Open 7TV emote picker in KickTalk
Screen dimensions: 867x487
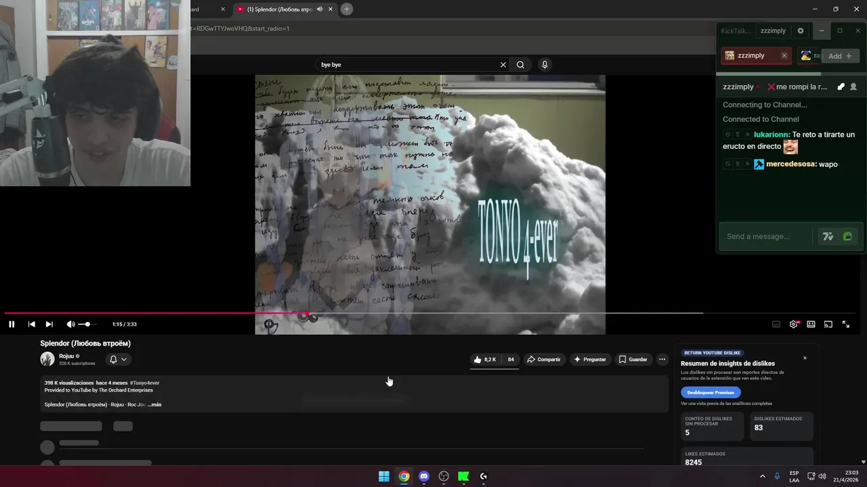click(x=828, y=236)
